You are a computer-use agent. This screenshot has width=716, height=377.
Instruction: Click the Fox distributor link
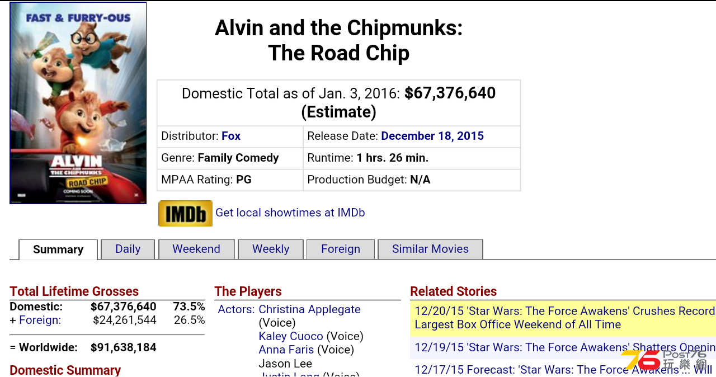coord(231,136)
